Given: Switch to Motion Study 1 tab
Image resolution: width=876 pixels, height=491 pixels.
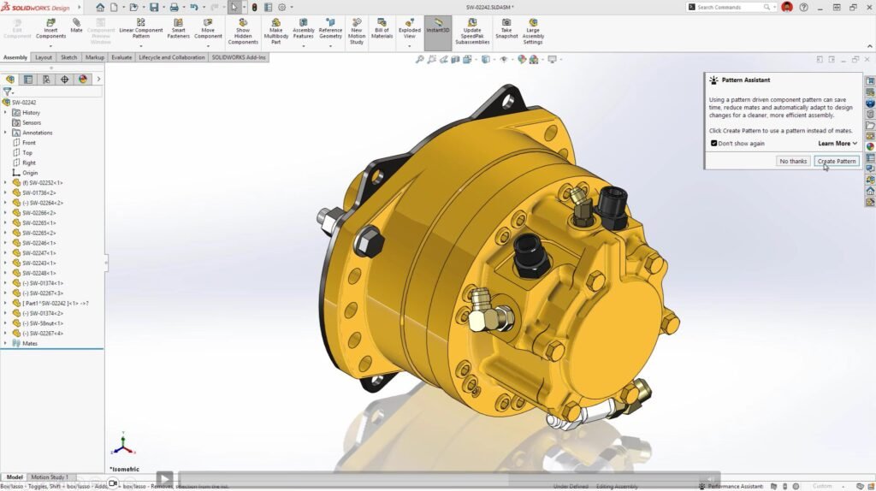Looking at the screenshot, I should pos(50,477).
